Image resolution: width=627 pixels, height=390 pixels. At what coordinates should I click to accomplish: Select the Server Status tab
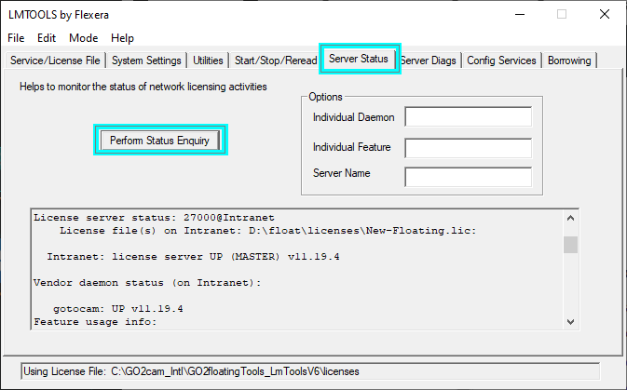359,60
